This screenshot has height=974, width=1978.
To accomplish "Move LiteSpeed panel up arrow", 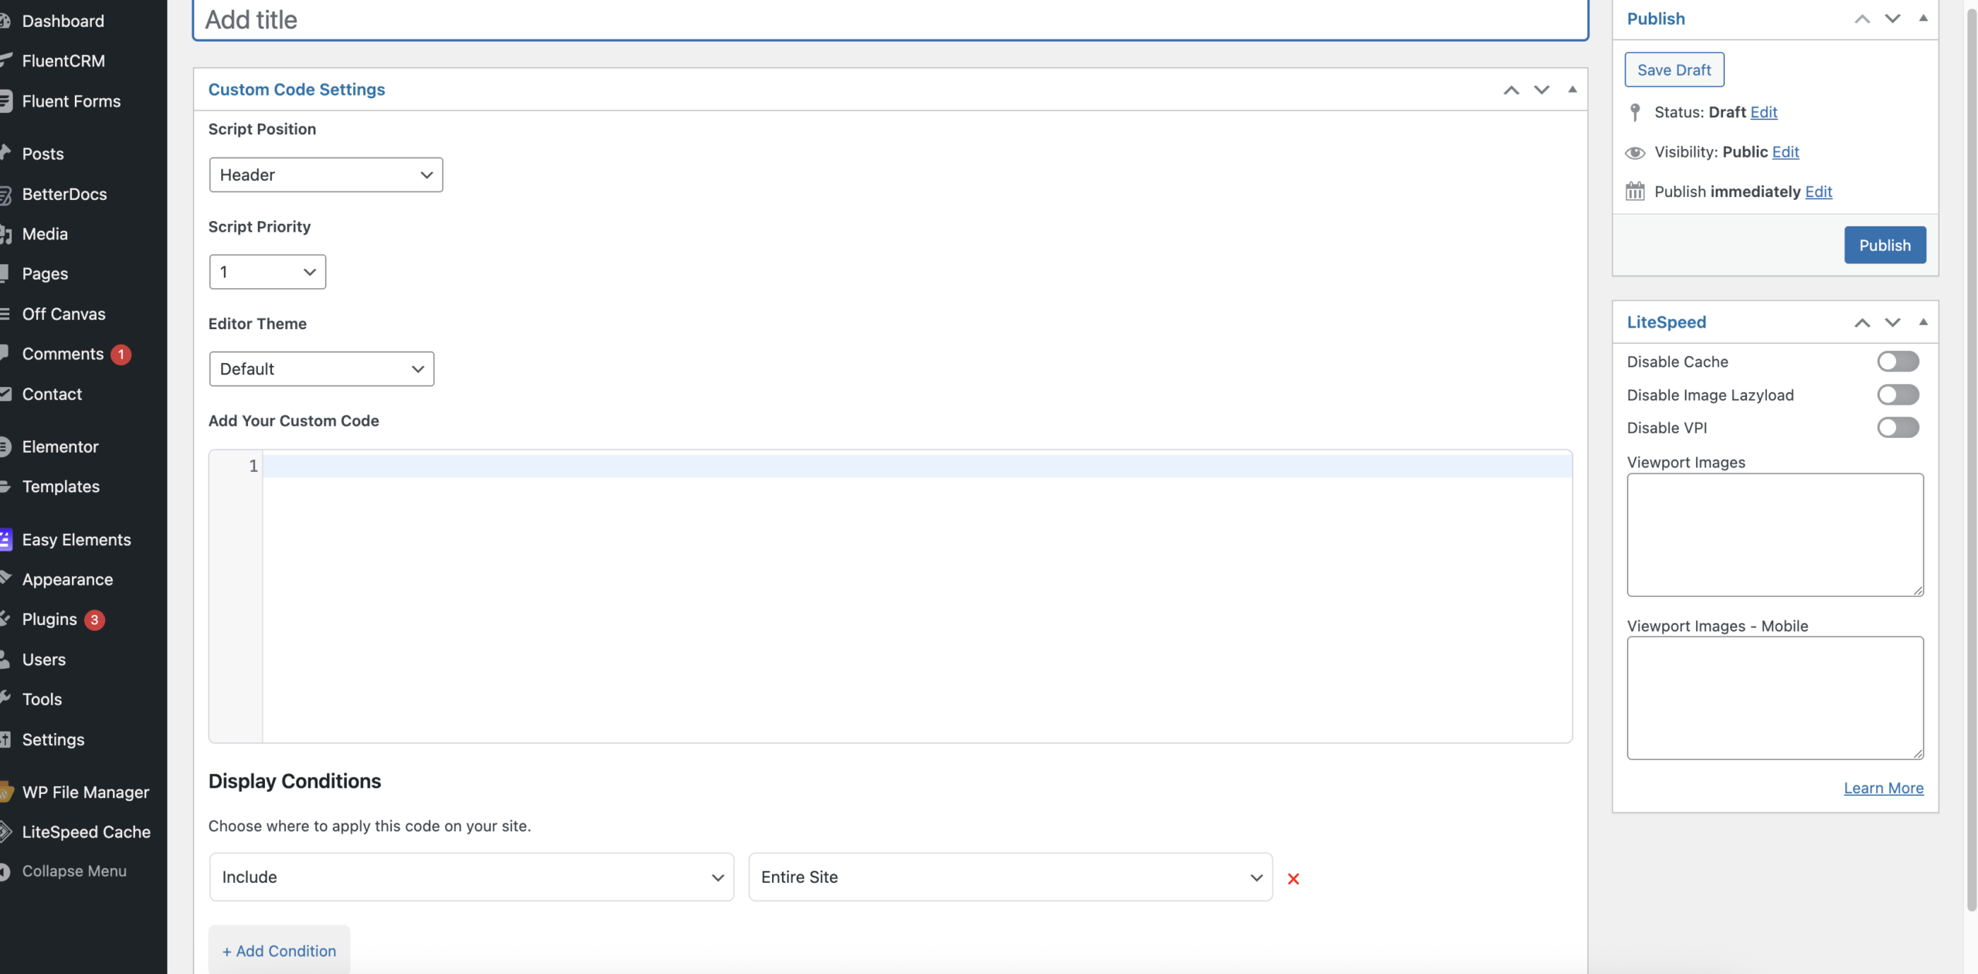I will (x=1862, y=323).
